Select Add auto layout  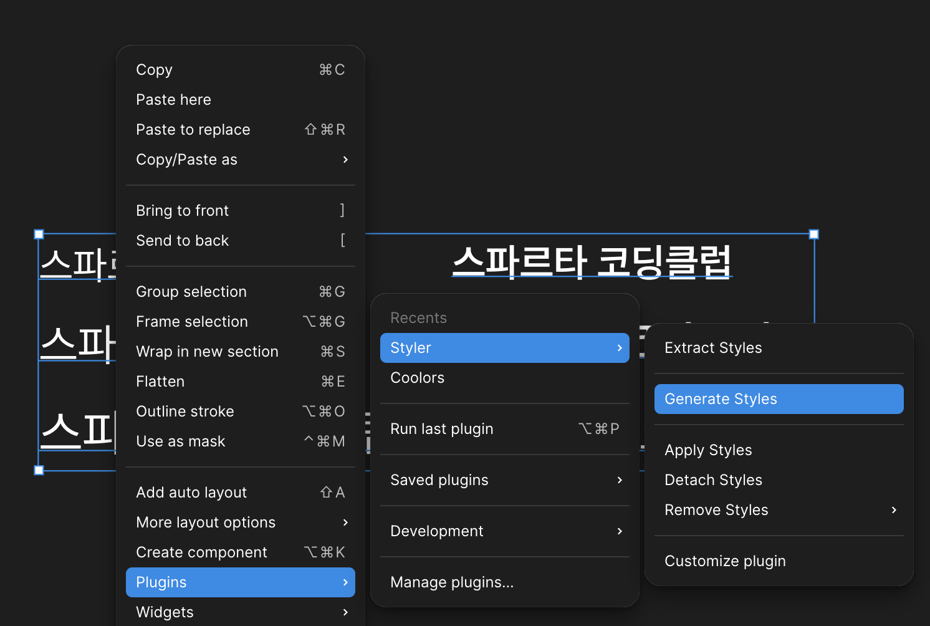coord(241,493)
